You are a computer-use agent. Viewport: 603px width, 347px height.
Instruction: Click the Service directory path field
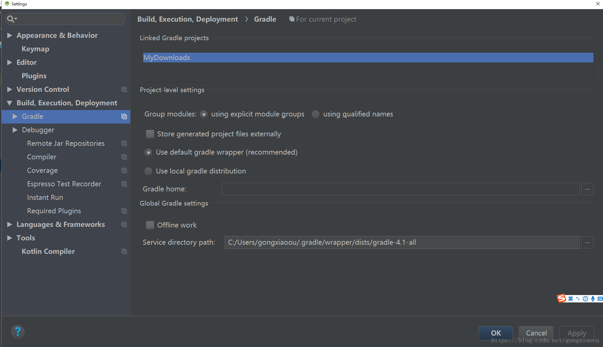pyautogui.click(x=402, y=242)
